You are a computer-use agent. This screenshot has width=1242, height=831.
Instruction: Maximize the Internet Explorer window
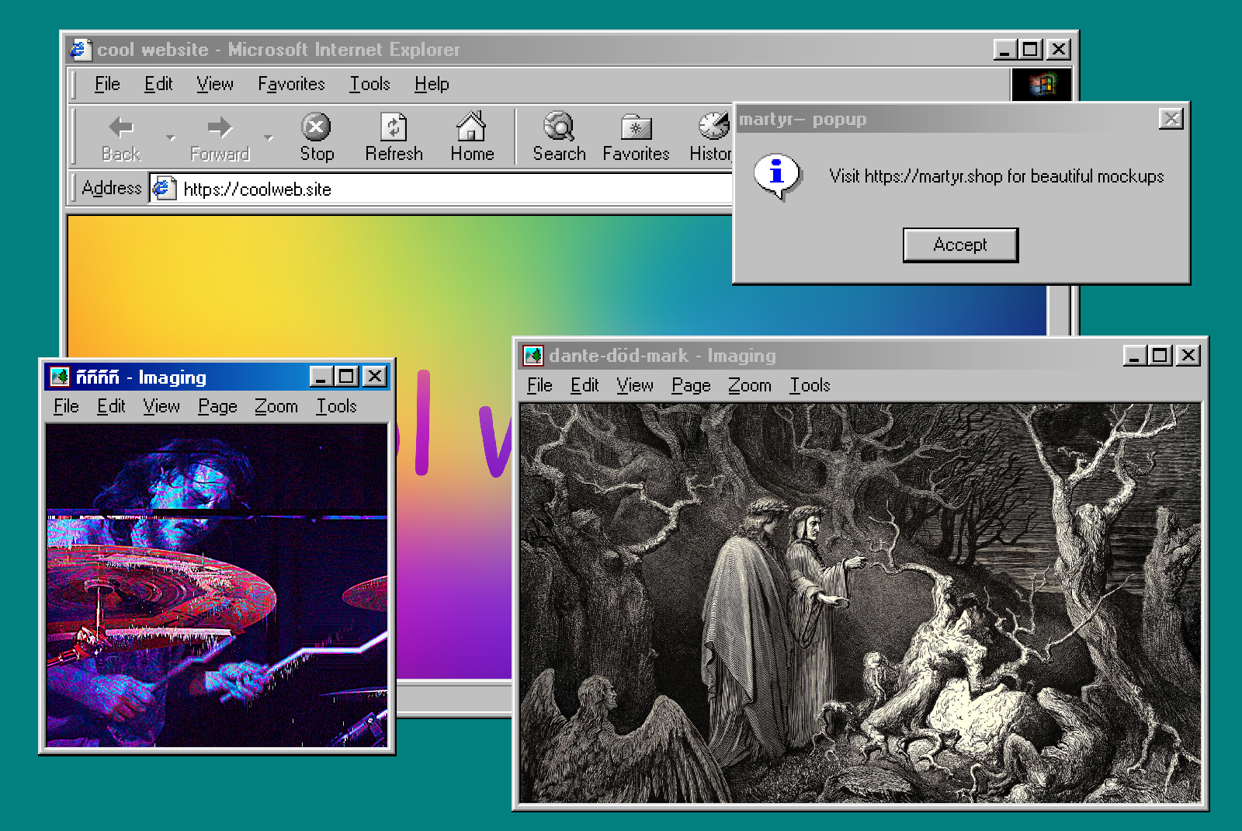tap(1030, 50)
